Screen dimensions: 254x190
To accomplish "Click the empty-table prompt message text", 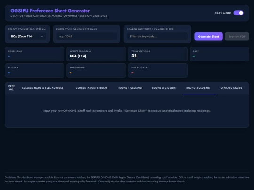I will [x=127, y=111].
